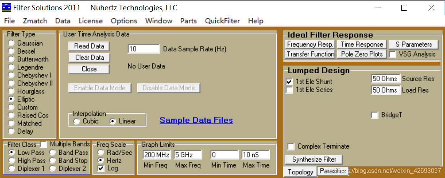Enable the Complex Terminate checkbox

[291, 147]
